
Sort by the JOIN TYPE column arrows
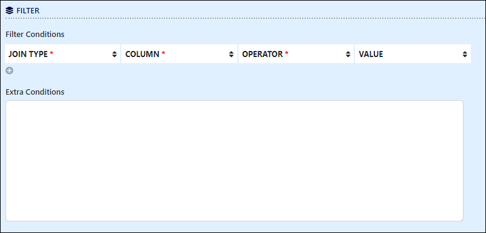click(x=115, y=54)
